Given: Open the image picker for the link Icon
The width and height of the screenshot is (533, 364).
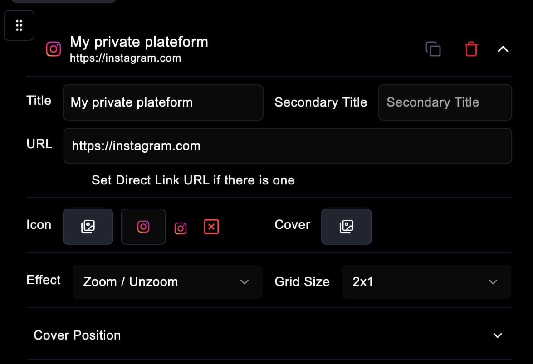Looking at the screenshot, I should coord(88,227).
